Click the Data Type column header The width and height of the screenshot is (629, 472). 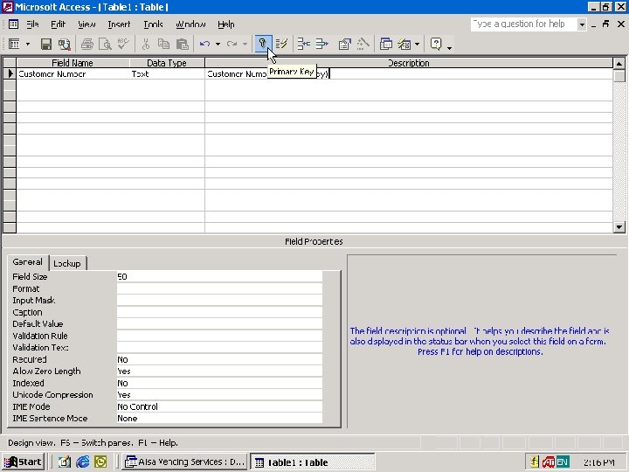click(x=167, y=63)
